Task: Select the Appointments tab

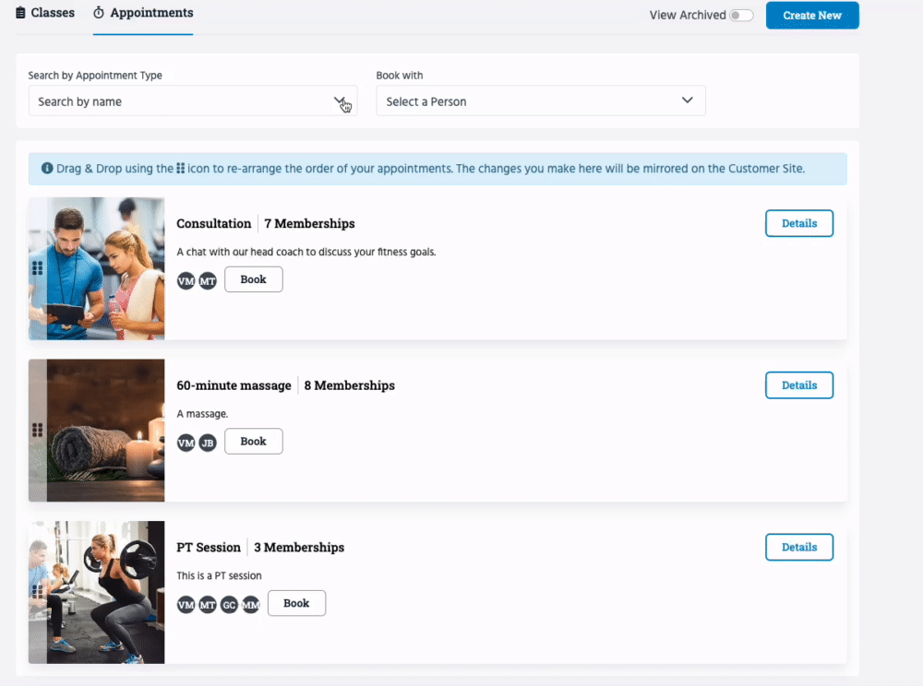Action: pos(143,14)
